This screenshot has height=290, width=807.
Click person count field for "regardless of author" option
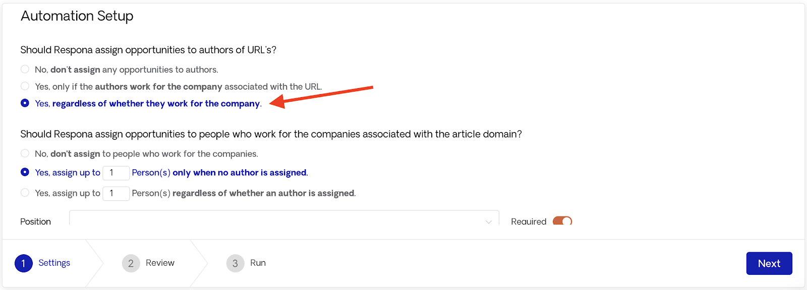pyautogui.click(x=116, y=193)
